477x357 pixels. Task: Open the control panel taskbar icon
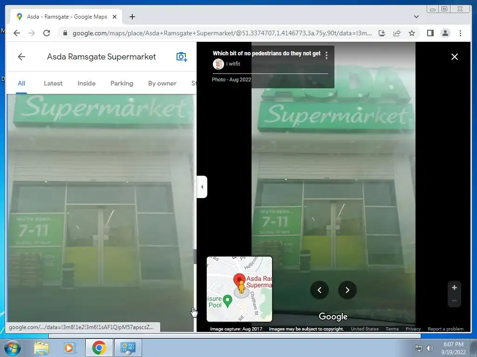[128, 348]
